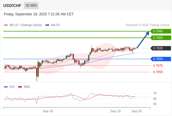Viewport: 172px width, 116px height.
Task: Click the Sep 19 date marker
Action: coord(115,111)
